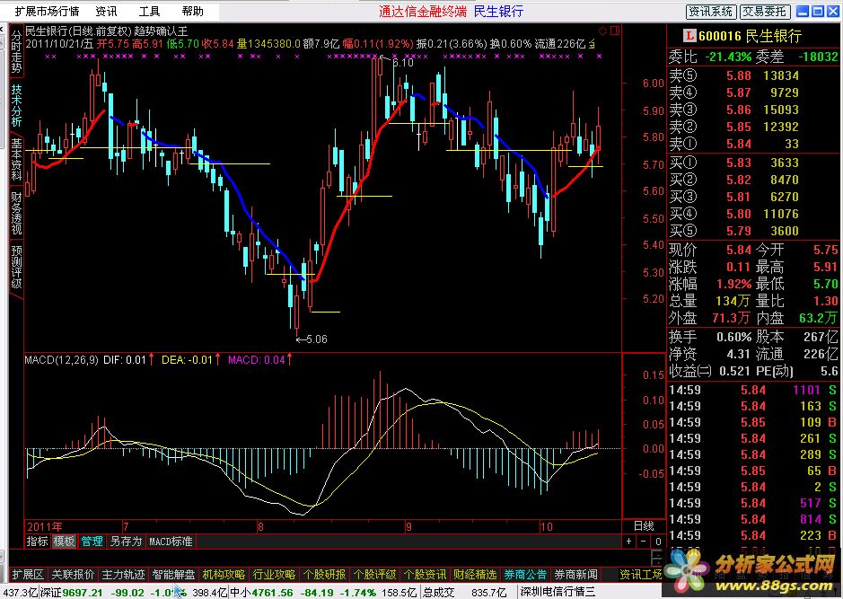Open the 扩展市场行情 menu
Image resolution: width=843 pixels, height=599 pixels.
click(x=47, y=11)
